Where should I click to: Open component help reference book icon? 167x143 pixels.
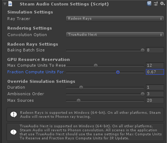click(x=149, y=4)
